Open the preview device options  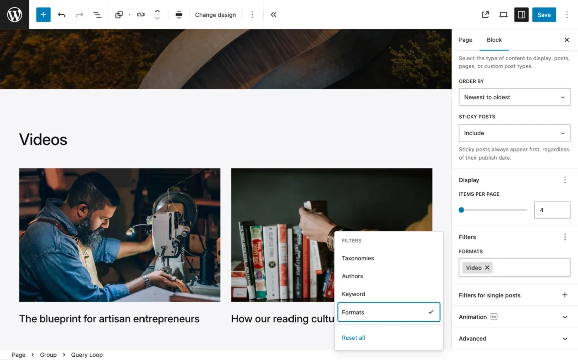click(x=503, y=15)
